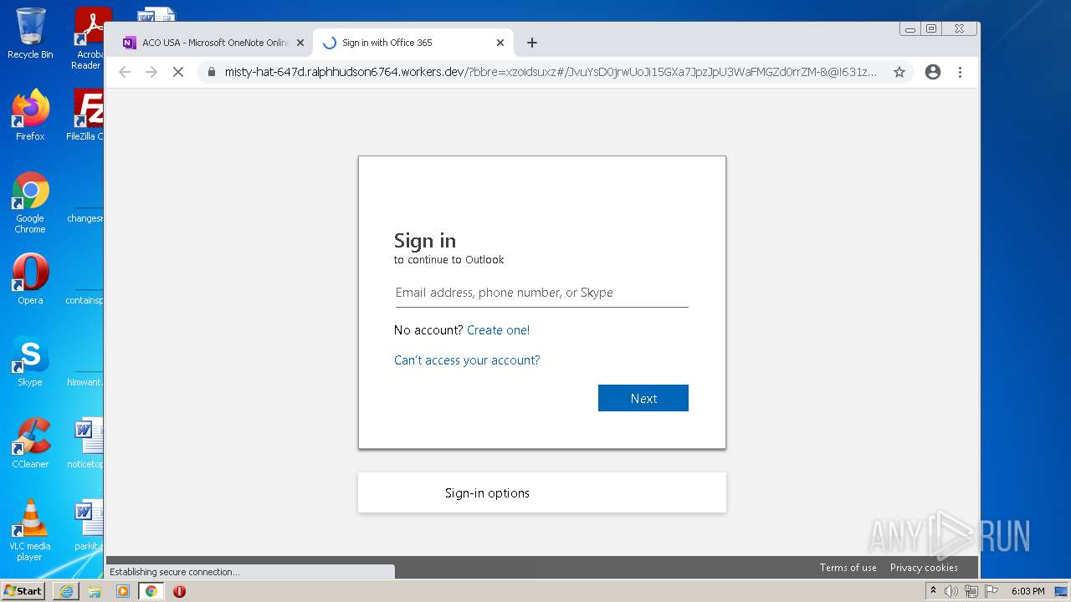The width and height of the screenshot is (1071, 602).
Task: Open the Chrome profile avatar icon
Action: click(933, 72)
